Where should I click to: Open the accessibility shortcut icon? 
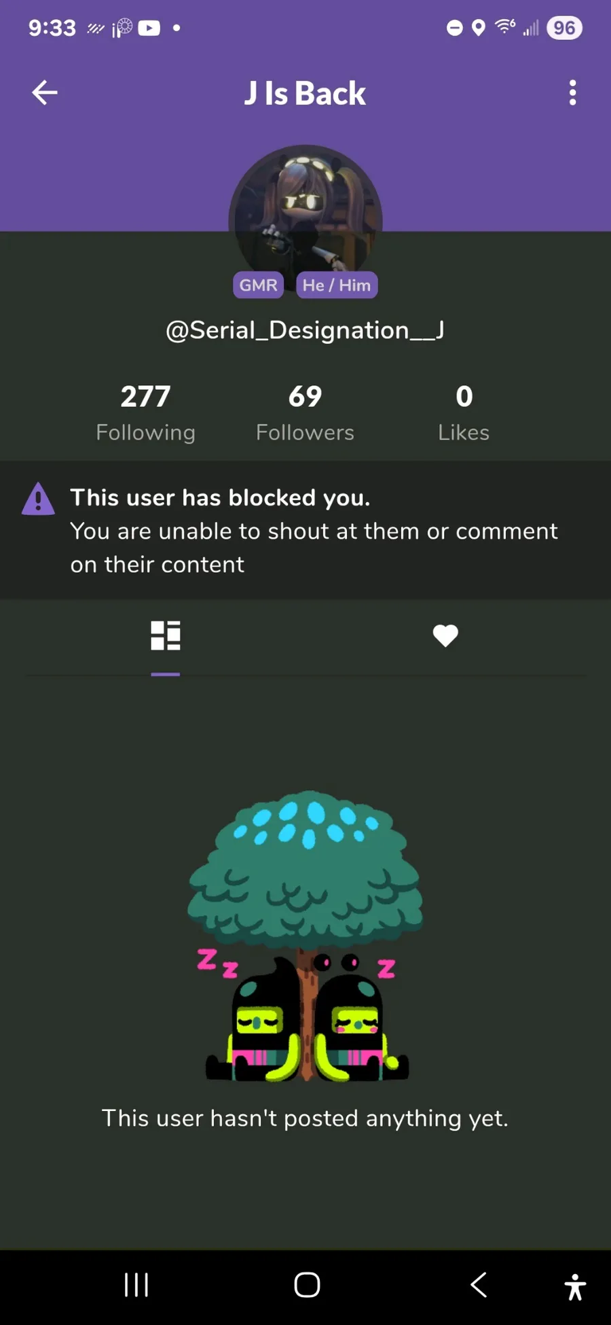[x=575, y=1286]
